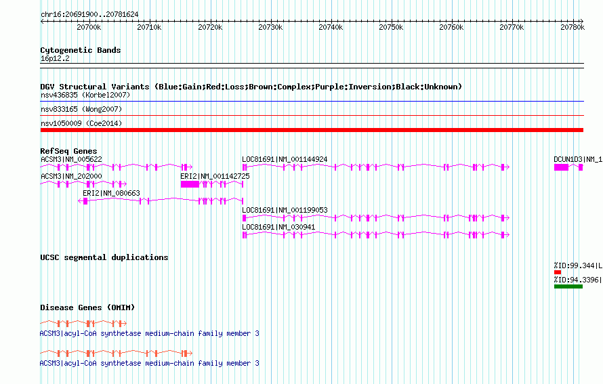Select variant nsv436835 (Korbel2007) label
The width and height of the screenshot is (603, 384).
point(85,95)
